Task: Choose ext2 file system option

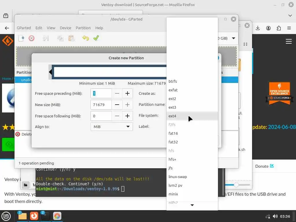Action: point(192,99)
